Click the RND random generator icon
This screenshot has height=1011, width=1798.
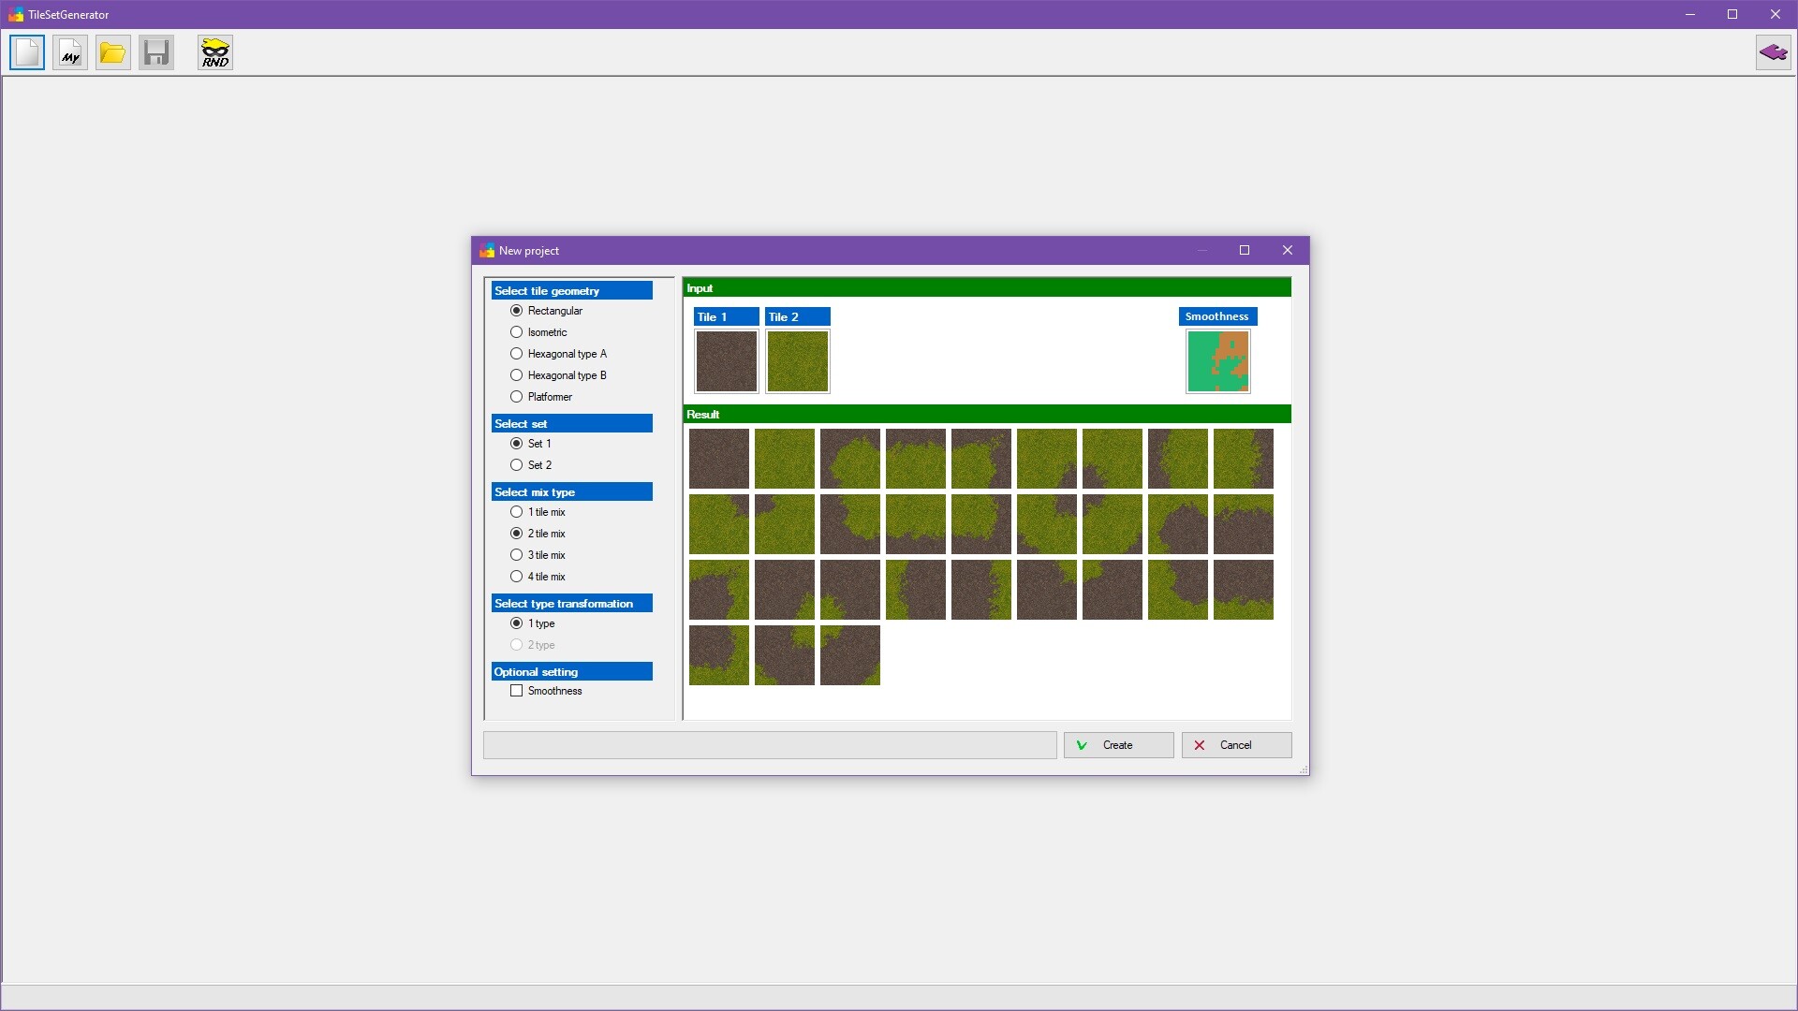(x=214, y=52)
